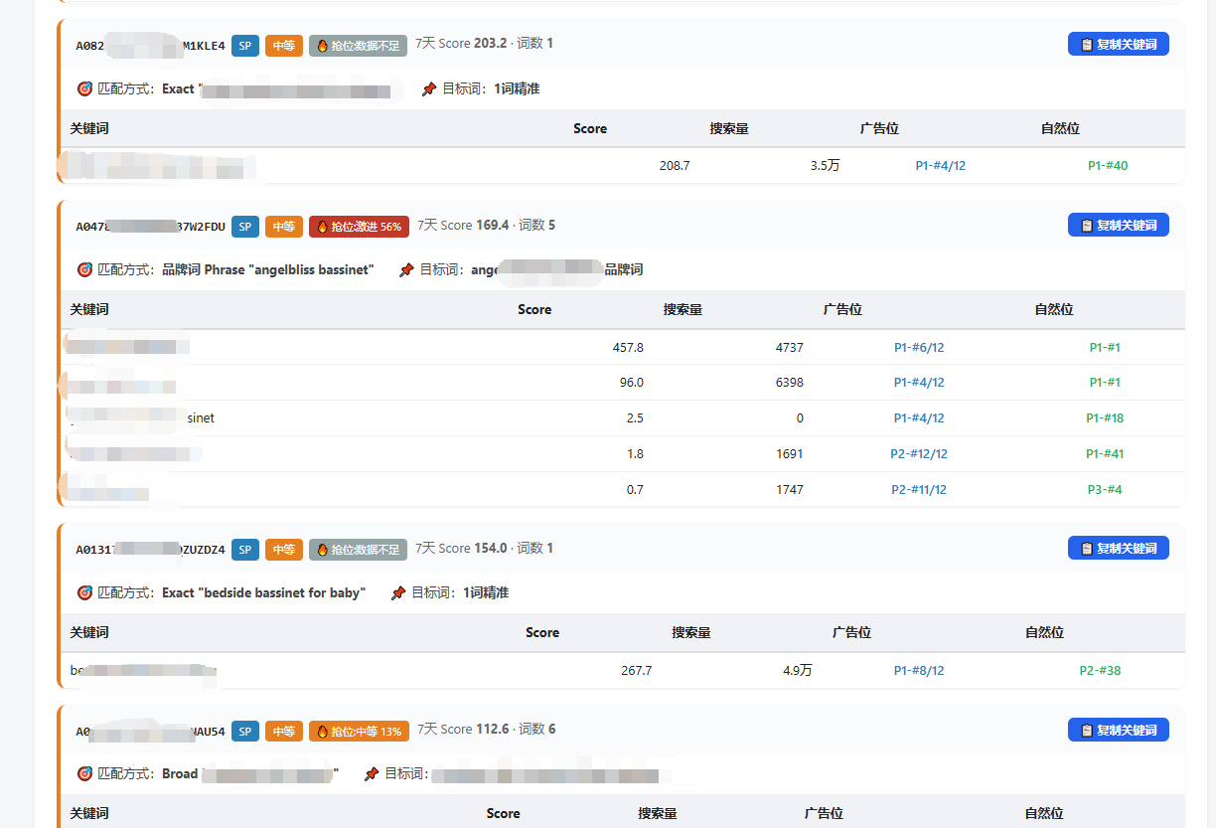Click the 搜索量 header in the M1KLE4 table
The height and width of the screenshot is (828, 1216).
(728, 129)
